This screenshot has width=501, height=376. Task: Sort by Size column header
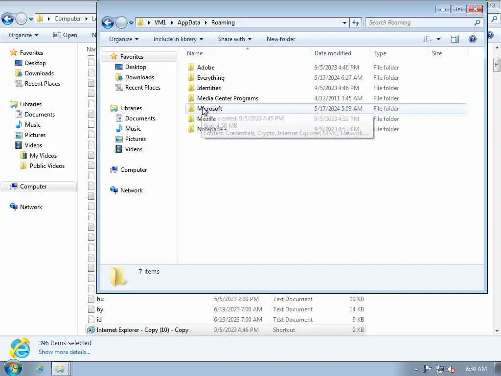[437, 53]
